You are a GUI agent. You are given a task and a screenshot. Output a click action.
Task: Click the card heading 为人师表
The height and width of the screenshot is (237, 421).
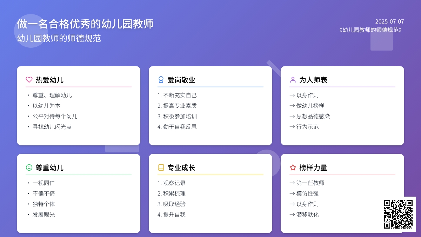(313, 80)
